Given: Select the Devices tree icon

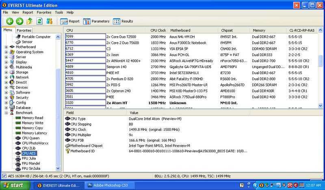Looking at the screenshot, I should [x=12, y=88].
